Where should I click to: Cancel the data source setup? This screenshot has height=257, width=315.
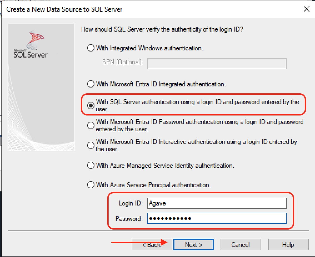click(241, 245)
